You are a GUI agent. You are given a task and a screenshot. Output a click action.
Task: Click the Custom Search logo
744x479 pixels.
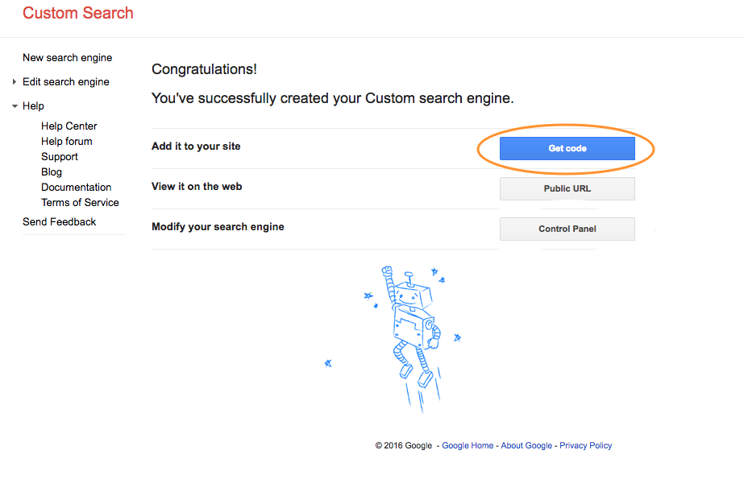(77, 13)
